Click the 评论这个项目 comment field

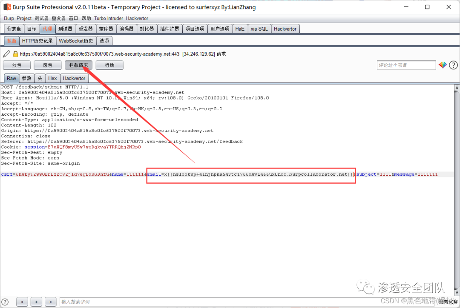(406, 65)
